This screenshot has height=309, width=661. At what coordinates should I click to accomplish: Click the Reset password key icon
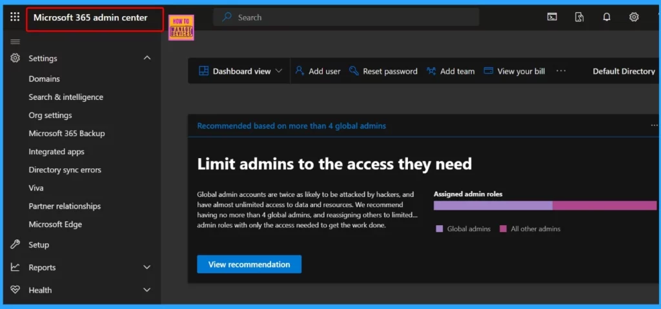[354, 71]
